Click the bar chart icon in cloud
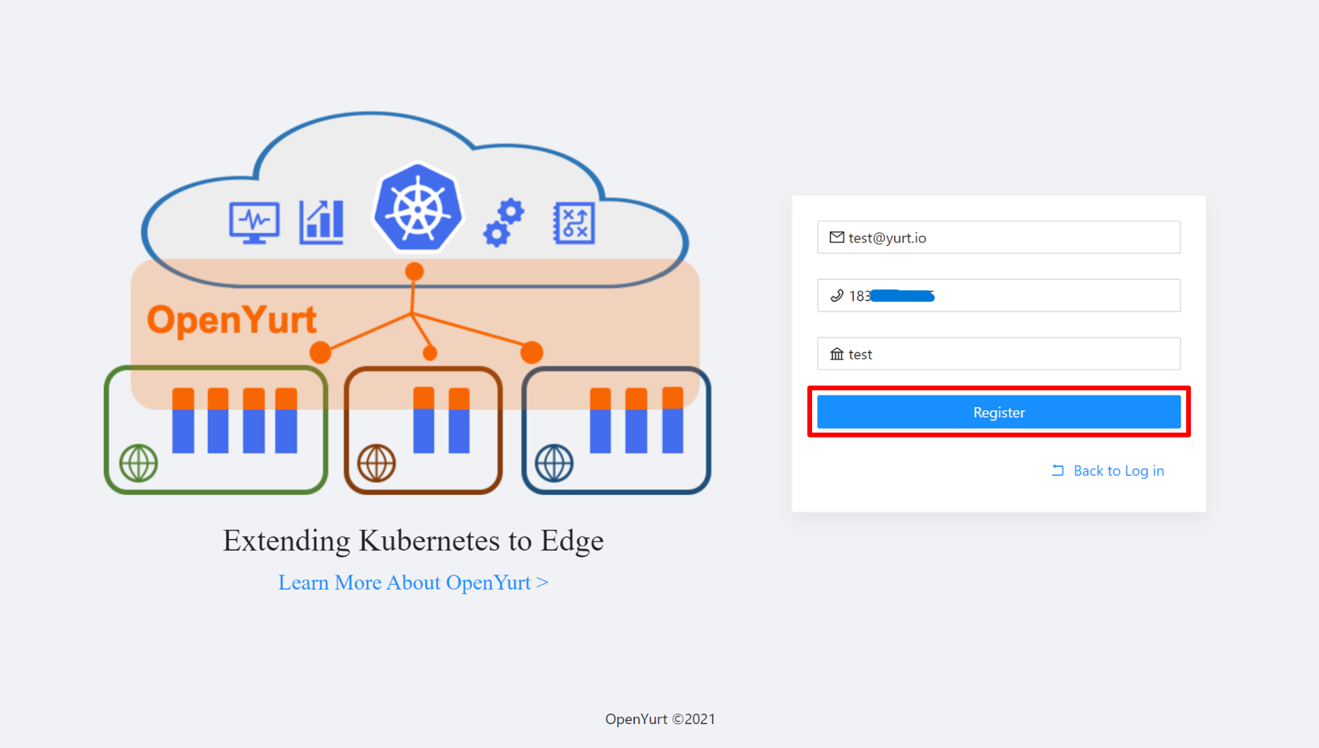Image resolution: width=1319 pixels, height=748 pixels. click(322, 221)
